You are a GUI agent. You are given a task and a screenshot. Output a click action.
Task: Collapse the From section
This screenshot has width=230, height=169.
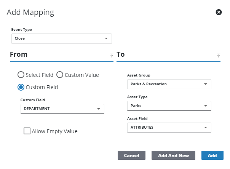112,55
